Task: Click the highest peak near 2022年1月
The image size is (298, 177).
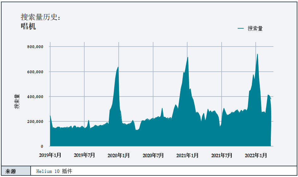Action: click(x=258, y=54)
